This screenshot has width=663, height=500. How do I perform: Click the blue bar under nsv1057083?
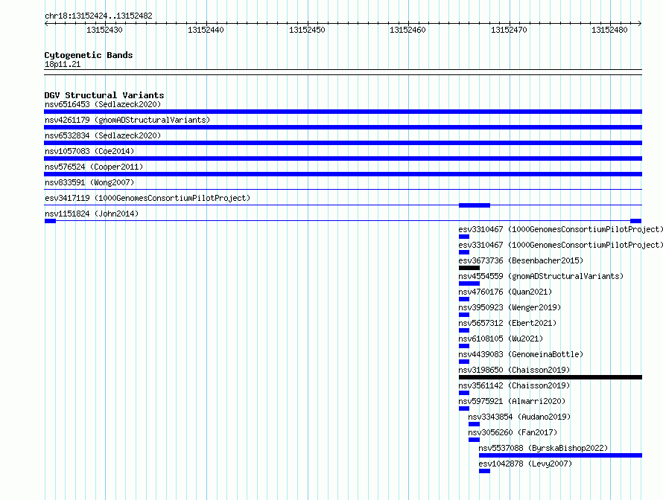pos(343,158)
